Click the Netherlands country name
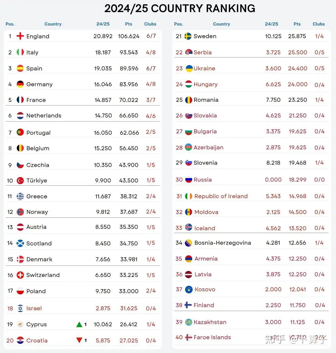 (44, 116)
